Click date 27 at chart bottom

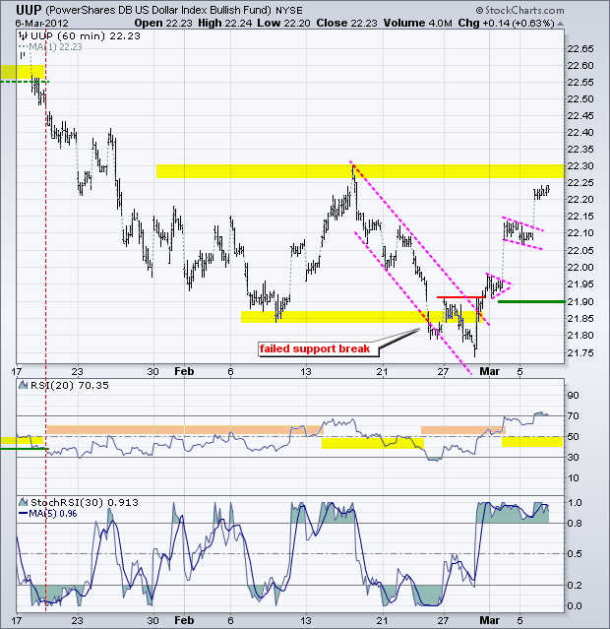(x=443, y=620)
